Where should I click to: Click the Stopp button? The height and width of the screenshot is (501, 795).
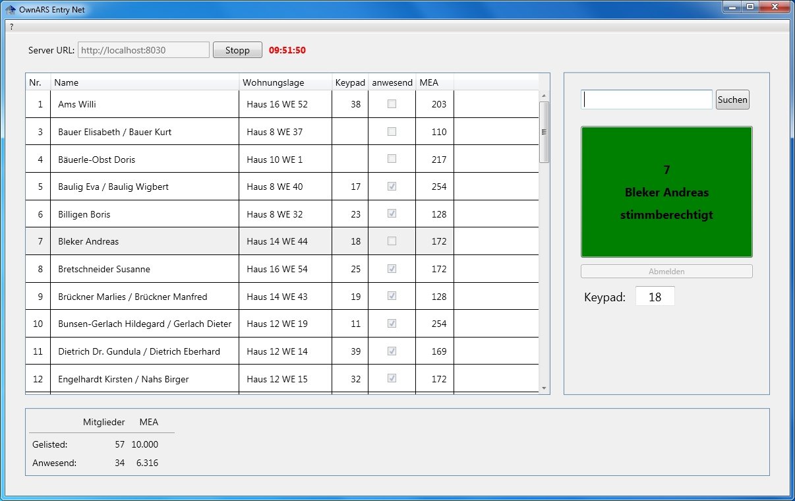click(x=237, y=50)
